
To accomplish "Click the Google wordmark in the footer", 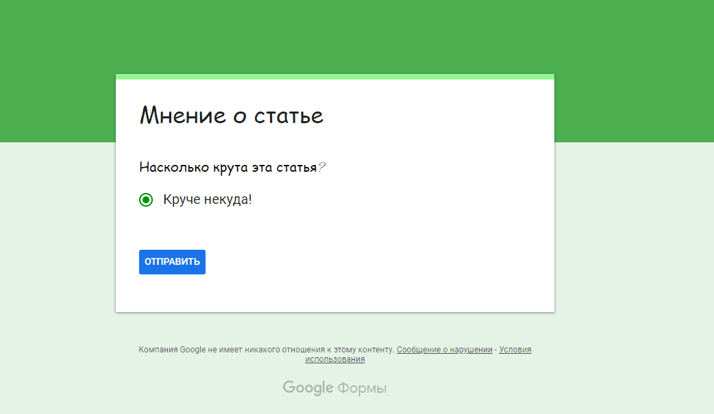I will click(x=308, y=387).
